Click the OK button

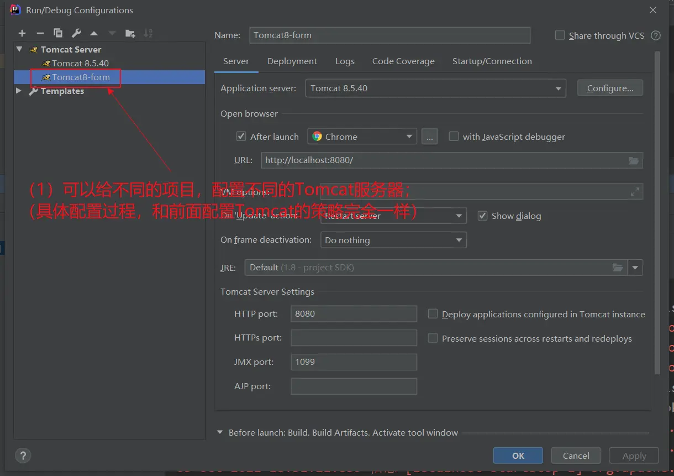[x=518, y=456]
